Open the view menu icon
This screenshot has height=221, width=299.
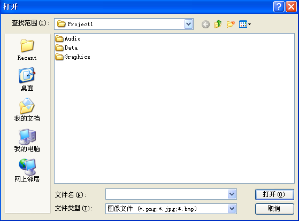[245, 24]
